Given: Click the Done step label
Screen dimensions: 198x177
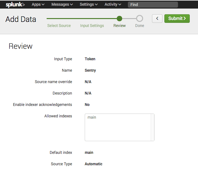Looking at the screenshot, I should pos(140,26).
